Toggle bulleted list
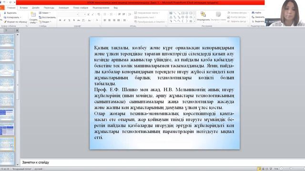This screenshot has width=305, height=171. [x=105, y=14]
